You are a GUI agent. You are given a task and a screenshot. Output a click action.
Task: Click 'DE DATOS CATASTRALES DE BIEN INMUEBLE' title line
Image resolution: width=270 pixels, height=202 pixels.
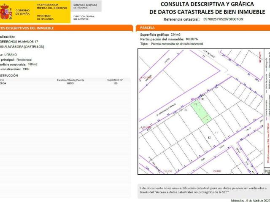[x=207, y=12]
